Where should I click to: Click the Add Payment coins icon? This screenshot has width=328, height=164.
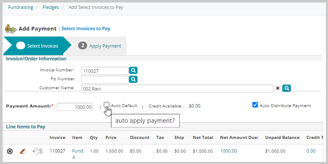[10, 28]
